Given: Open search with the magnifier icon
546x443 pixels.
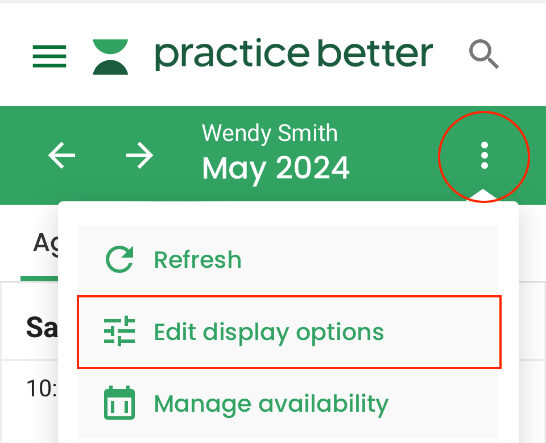Looking at the screenshot, I should coord(483,55).
